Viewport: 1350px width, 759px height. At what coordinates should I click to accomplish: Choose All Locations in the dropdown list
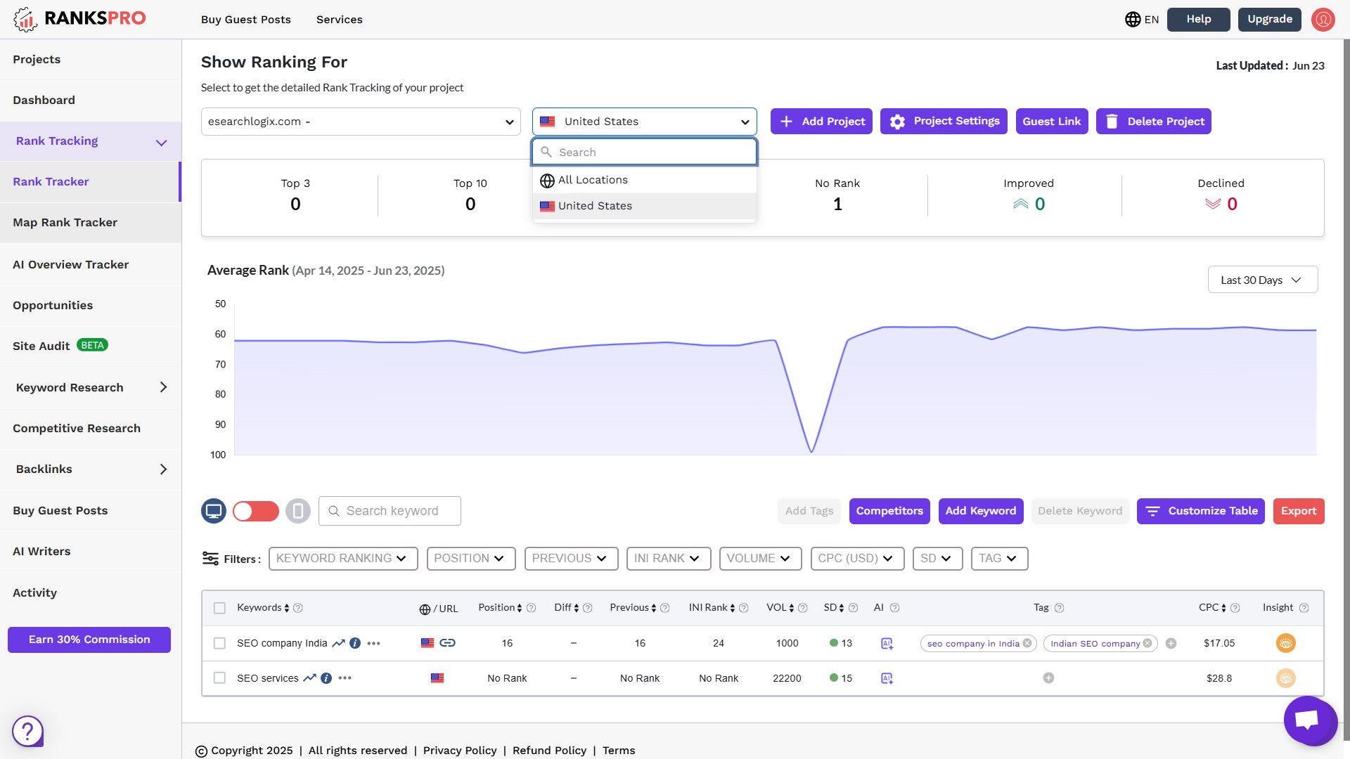pyautogui.click(x=645, y=180)
